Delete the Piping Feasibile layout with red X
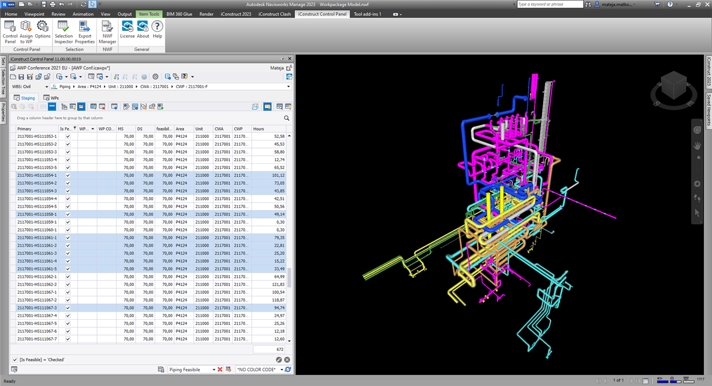Image resolution: width=712 pixels, height=386 pixels. point(220,370)
